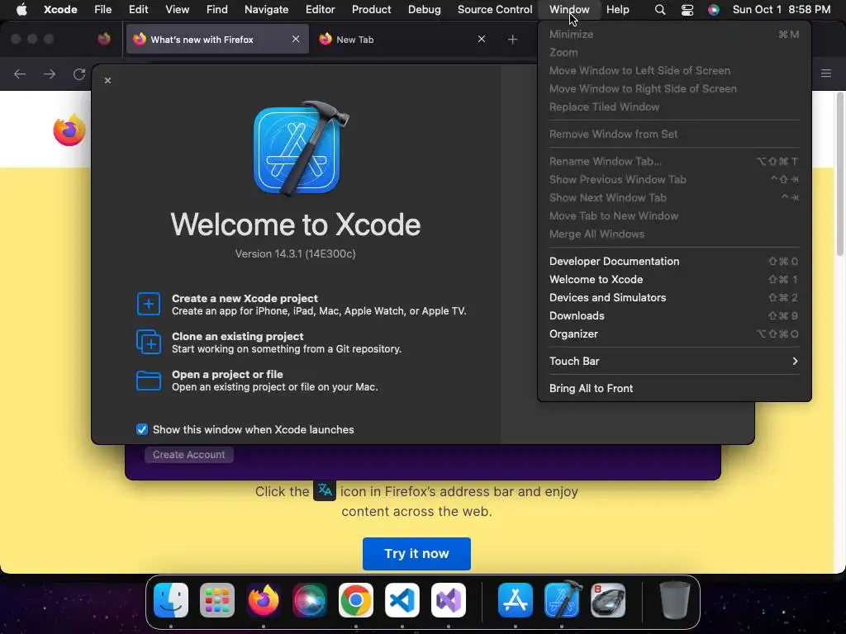Uncheck Show this window when Xcode launches
This screenshot has width=846, height=634.
[x=142, y=429]
